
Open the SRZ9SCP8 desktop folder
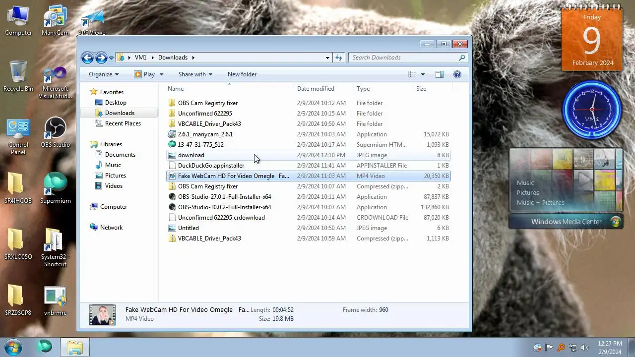pyautogui.click(x=18, y=300)
